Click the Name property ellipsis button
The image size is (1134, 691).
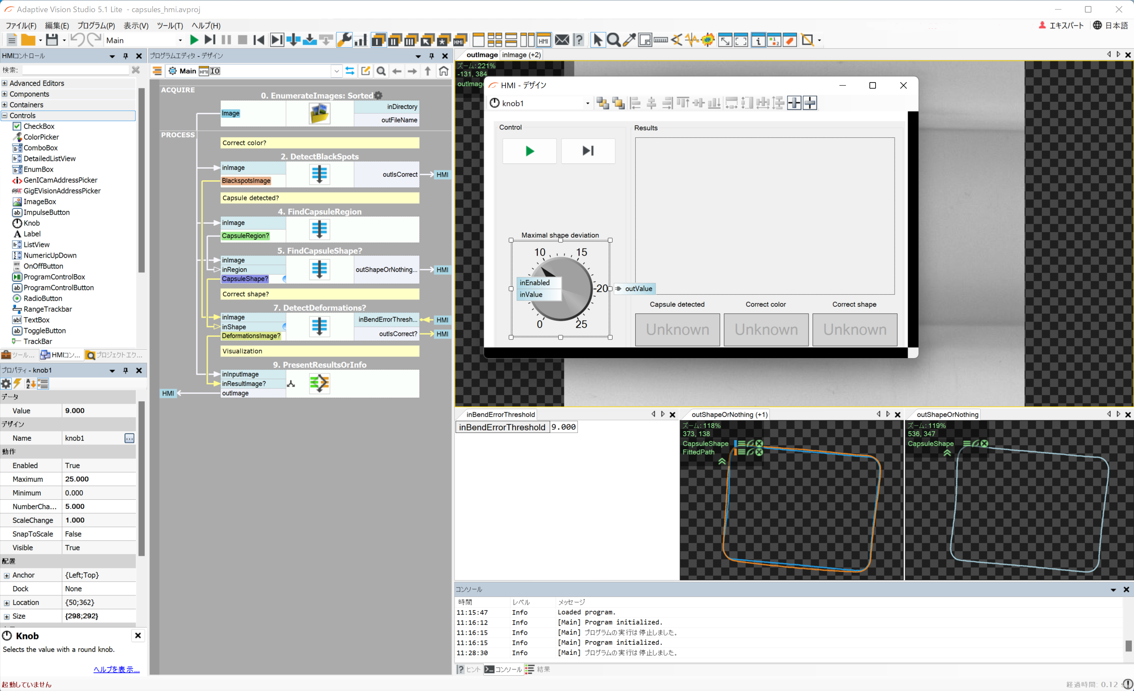click(x=129, y=438)
